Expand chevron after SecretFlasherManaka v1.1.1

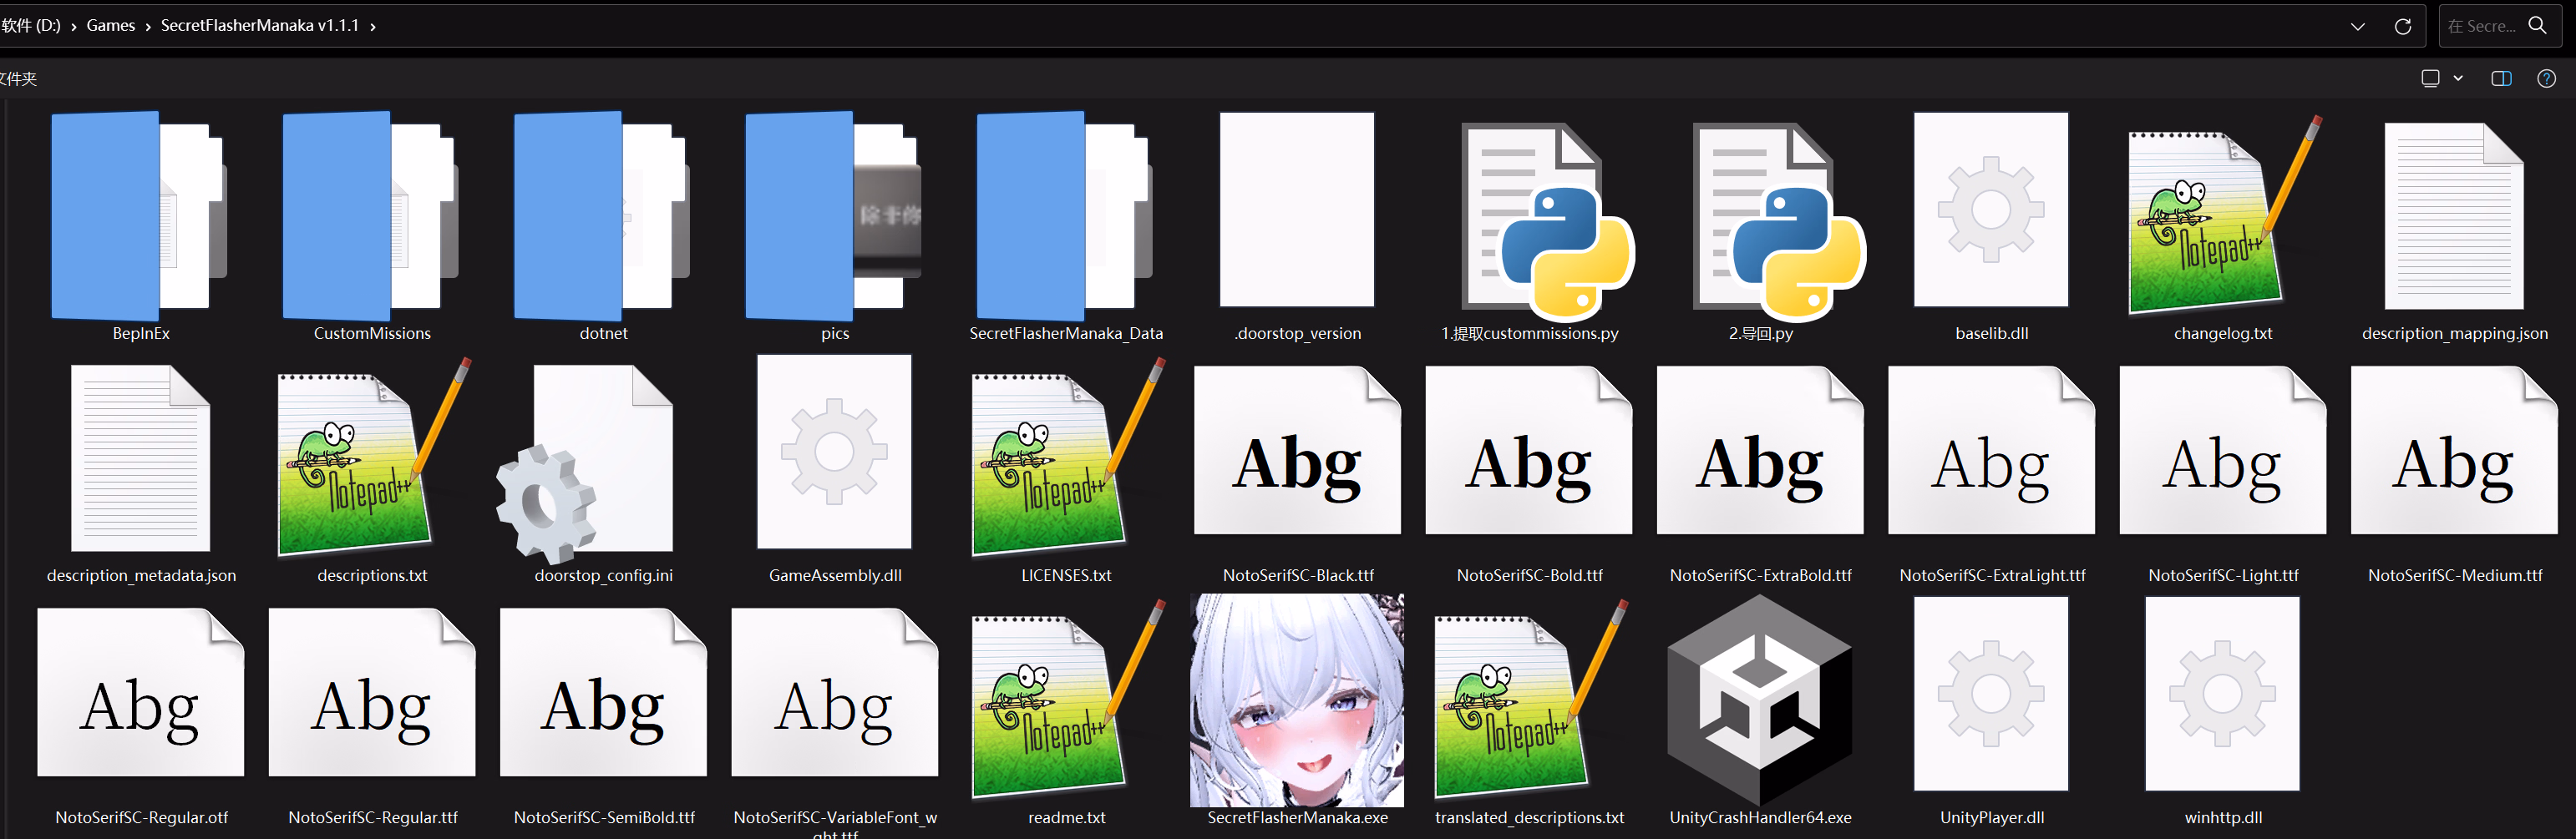(373, 26)
